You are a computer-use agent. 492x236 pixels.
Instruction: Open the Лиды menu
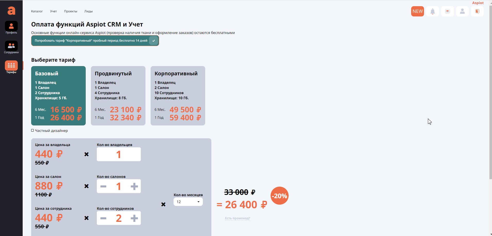coord(88,11)
